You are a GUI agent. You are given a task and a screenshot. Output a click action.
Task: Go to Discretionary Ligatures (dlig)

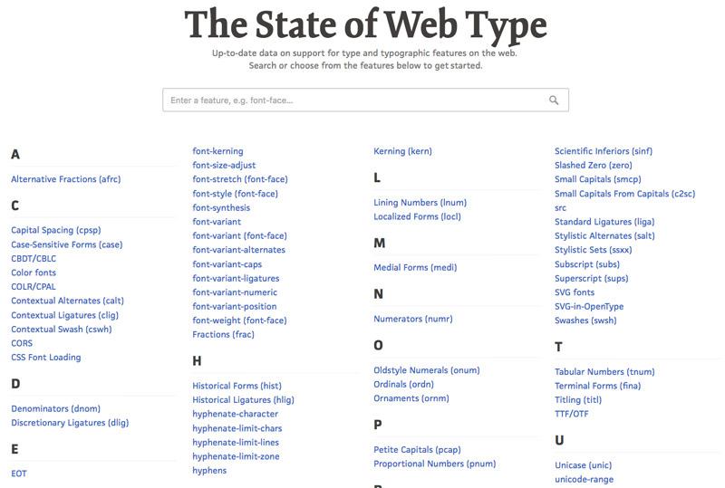(71, 423)
